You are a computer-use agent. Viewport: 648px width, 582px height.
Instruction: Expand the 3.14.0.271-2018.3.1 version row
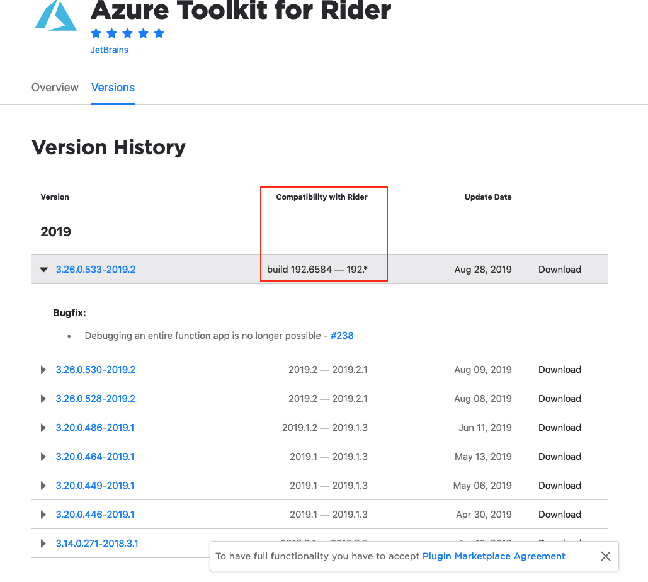click(x=43, y=543)
